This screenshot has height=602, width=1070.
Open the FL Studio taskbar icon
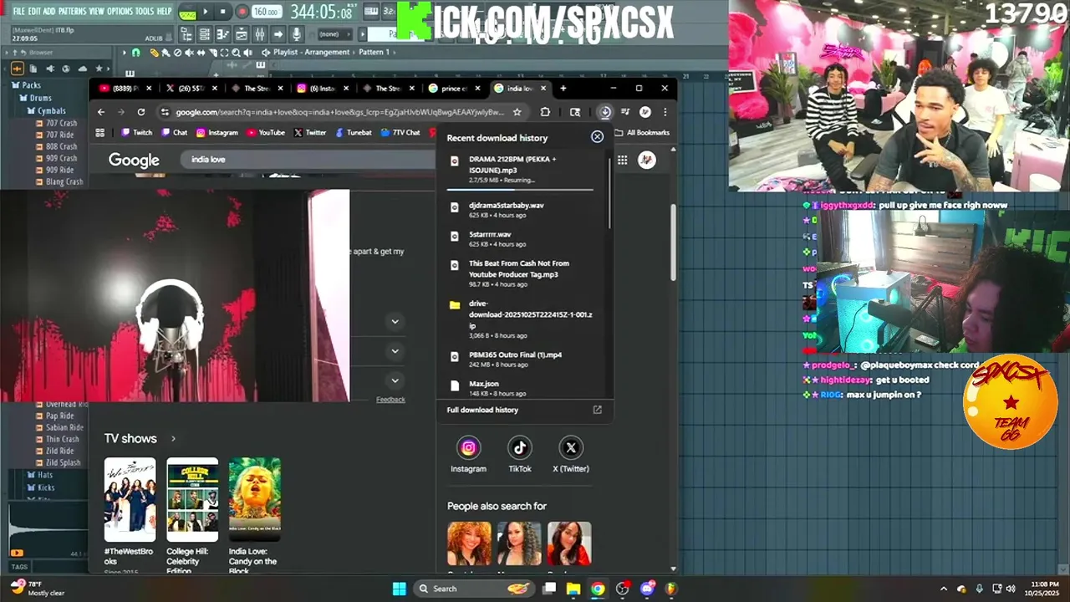[x=671, y=589]
